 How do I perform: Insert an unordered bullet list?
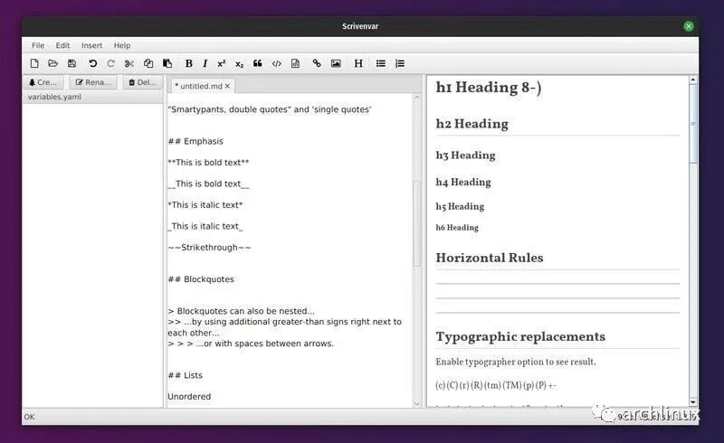pos(380,63)
